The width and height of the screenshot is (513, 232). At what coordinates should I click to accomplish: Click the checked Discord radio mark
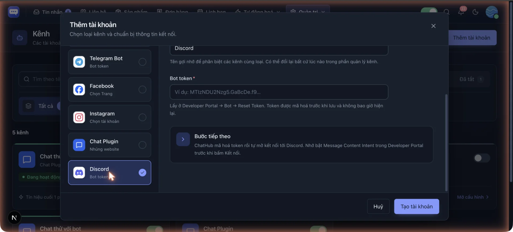pos(142,173)
